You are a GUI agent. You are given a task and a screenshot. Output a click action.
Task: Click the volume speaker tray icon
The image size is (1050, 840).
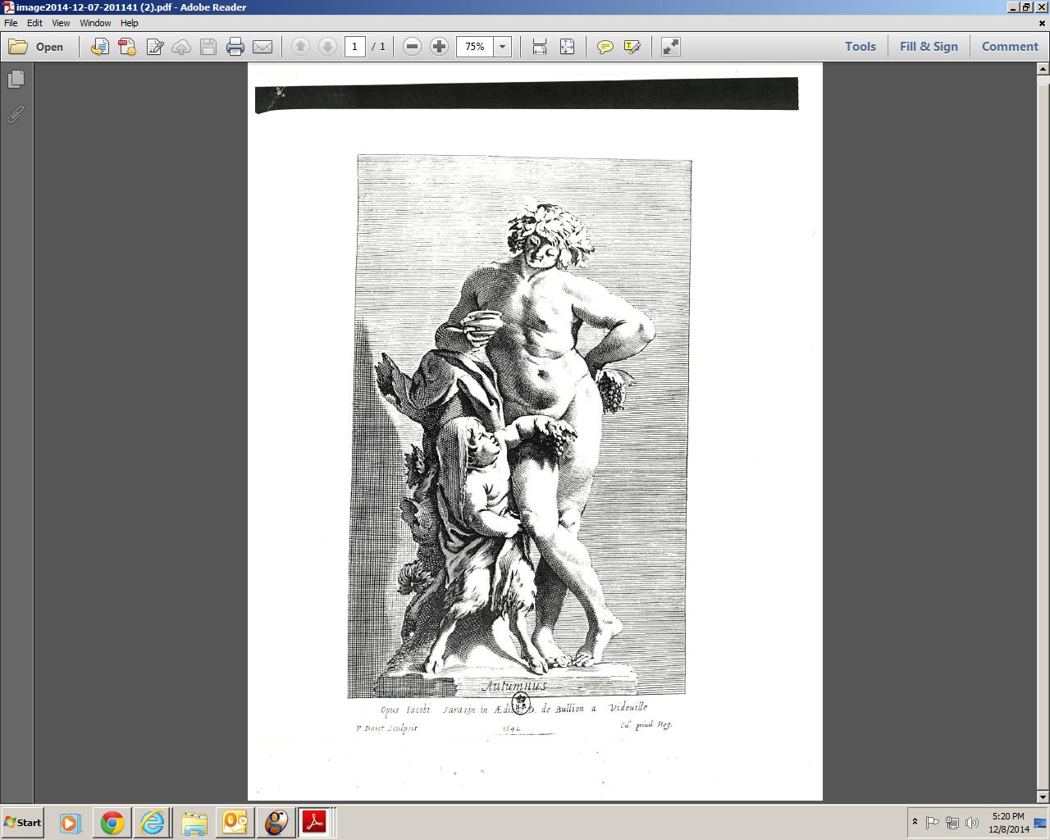[972, 822]
